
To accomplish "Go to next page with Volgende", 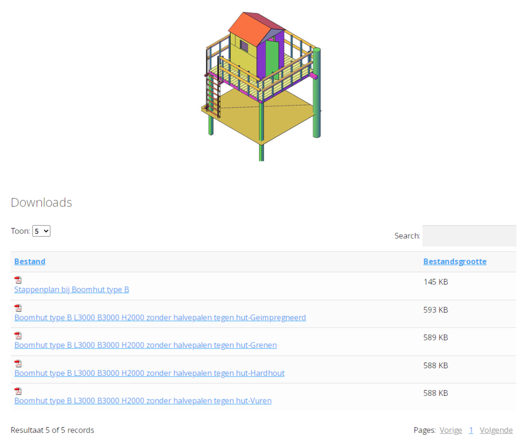I will point(496,430).
